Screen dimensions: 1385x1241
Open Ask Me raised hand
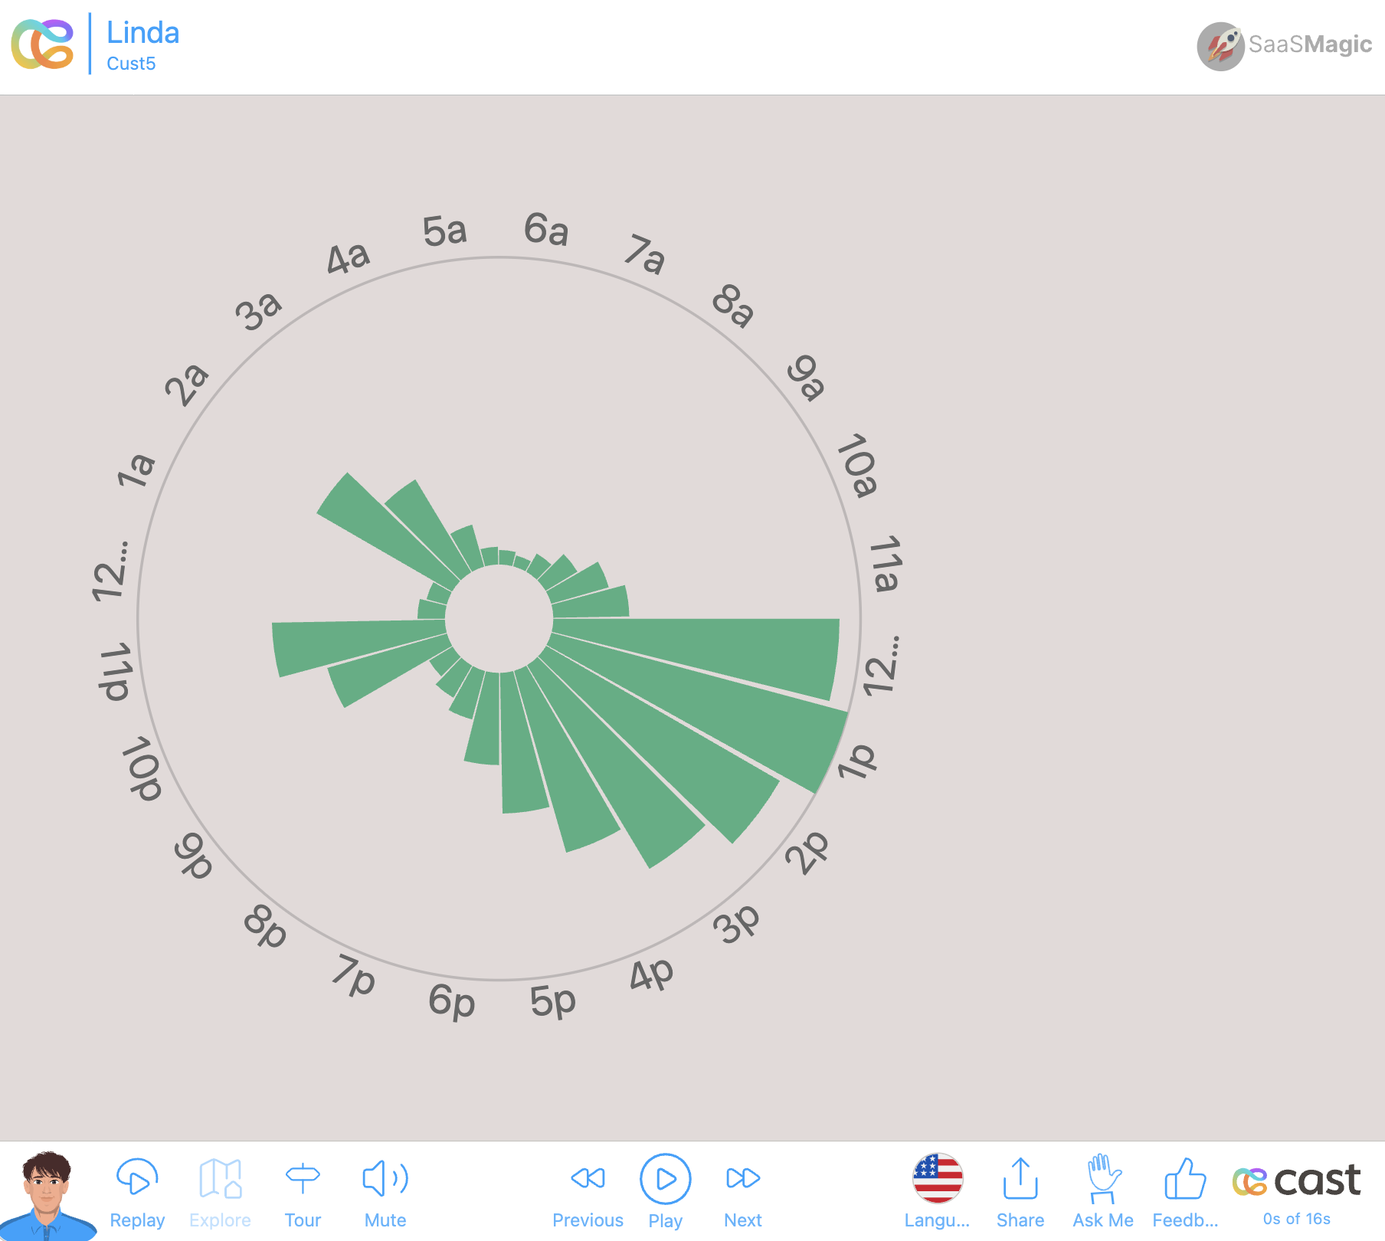coord(1103,1178)
